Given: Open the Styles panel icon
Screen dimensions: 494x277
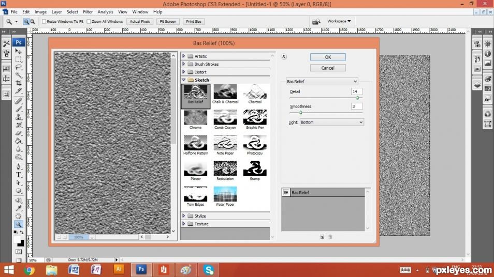Looking at the screenshot, I should pos(488,99).
